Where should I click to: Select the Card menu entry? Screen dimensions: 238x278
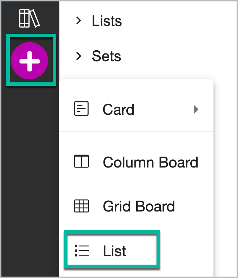[136, 109]
